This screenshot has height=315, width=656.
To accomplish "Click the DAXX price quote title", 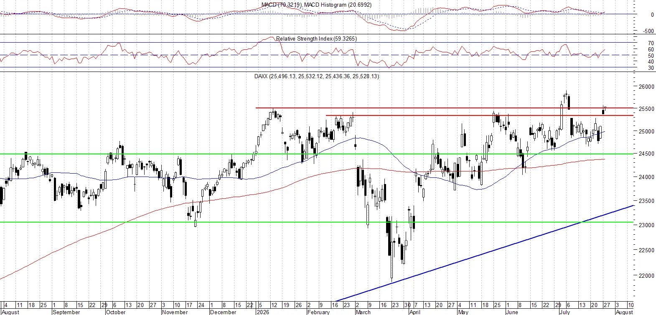I will coord(317,76).
